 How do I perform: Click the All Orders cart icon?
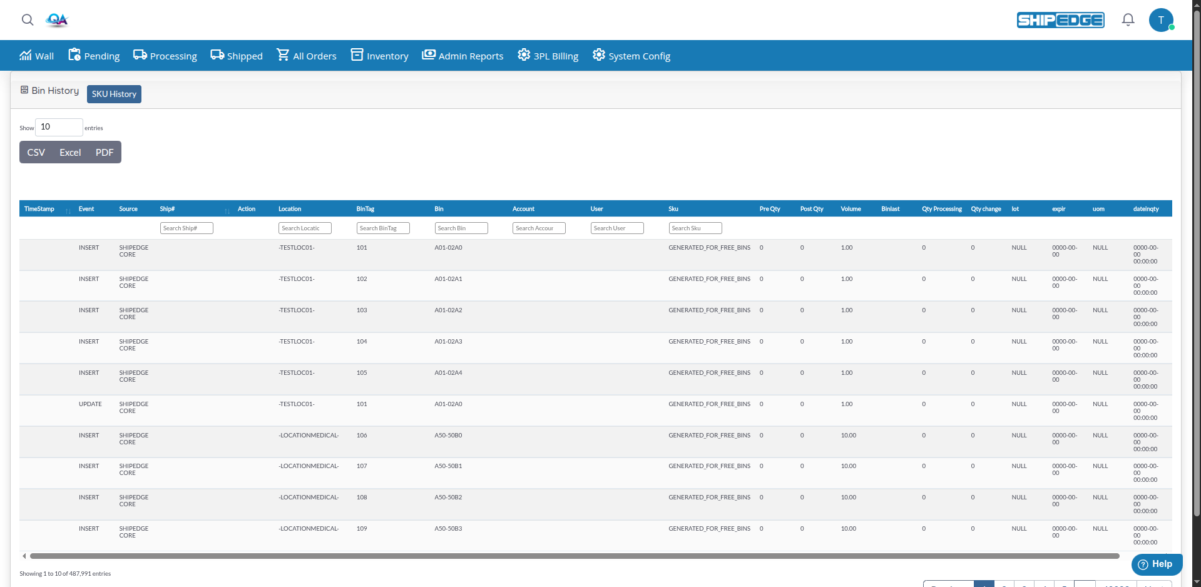[x=283, y=55]
